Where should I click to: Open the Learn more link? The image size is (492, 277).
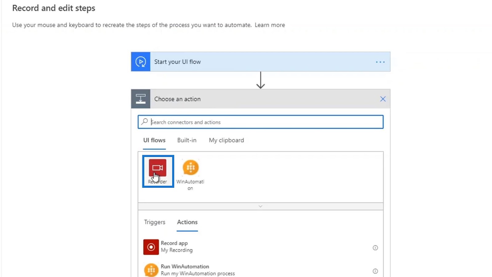tap(270, 25)
